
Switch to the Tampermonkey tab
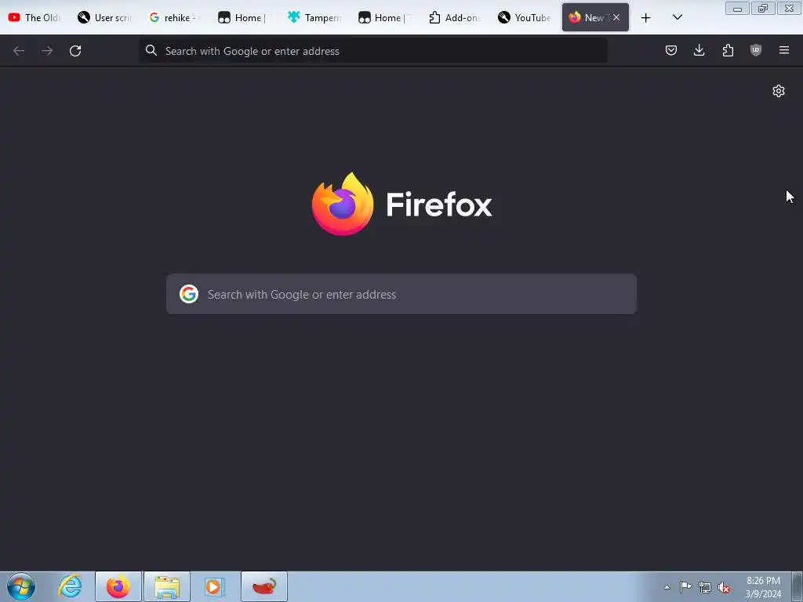point(315,17)
